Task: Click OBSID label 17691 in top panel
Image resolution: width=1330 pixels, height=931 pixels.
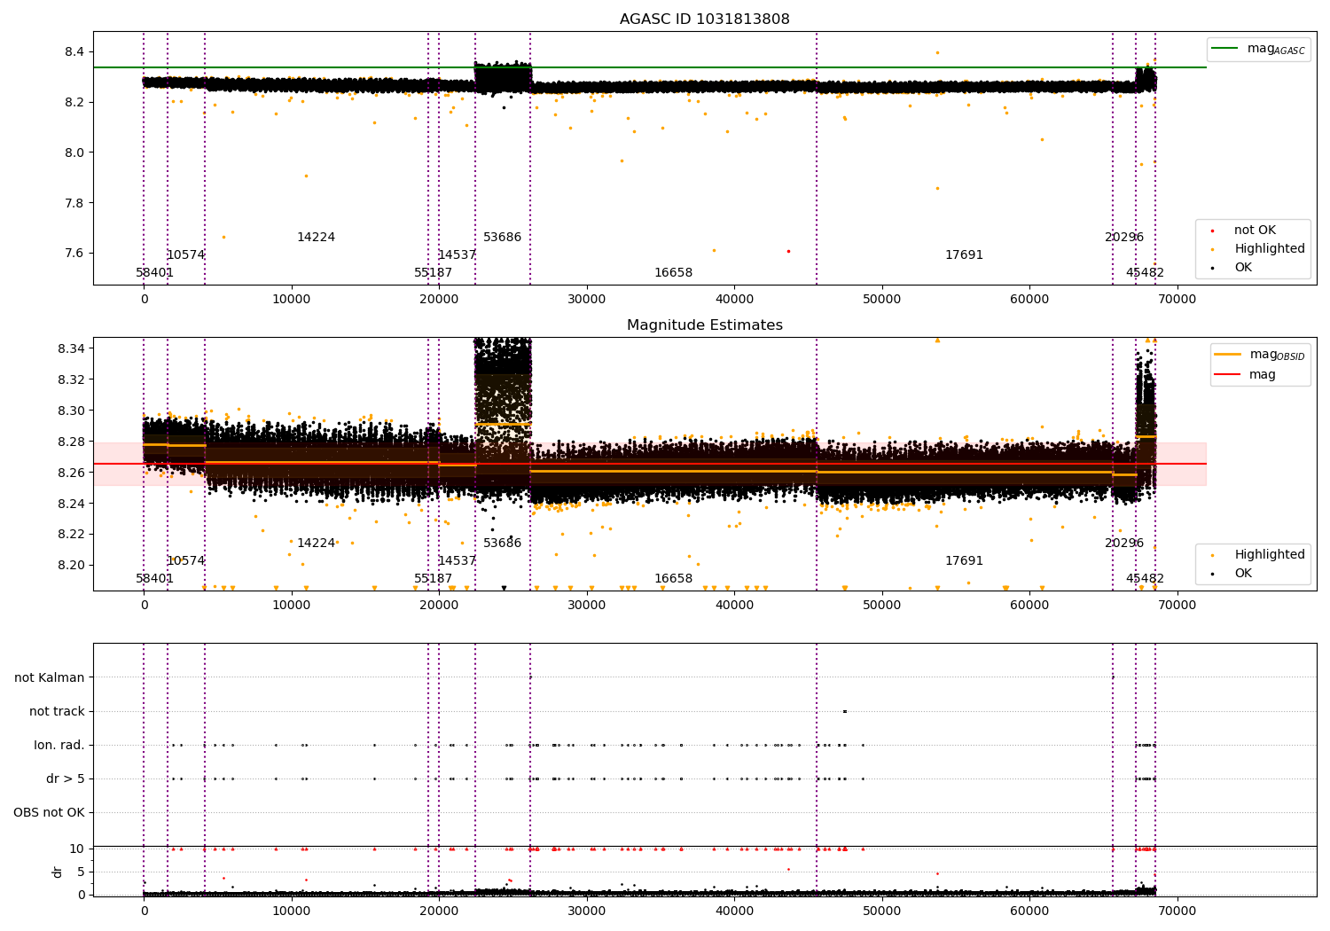Action: tap(964, 255)
